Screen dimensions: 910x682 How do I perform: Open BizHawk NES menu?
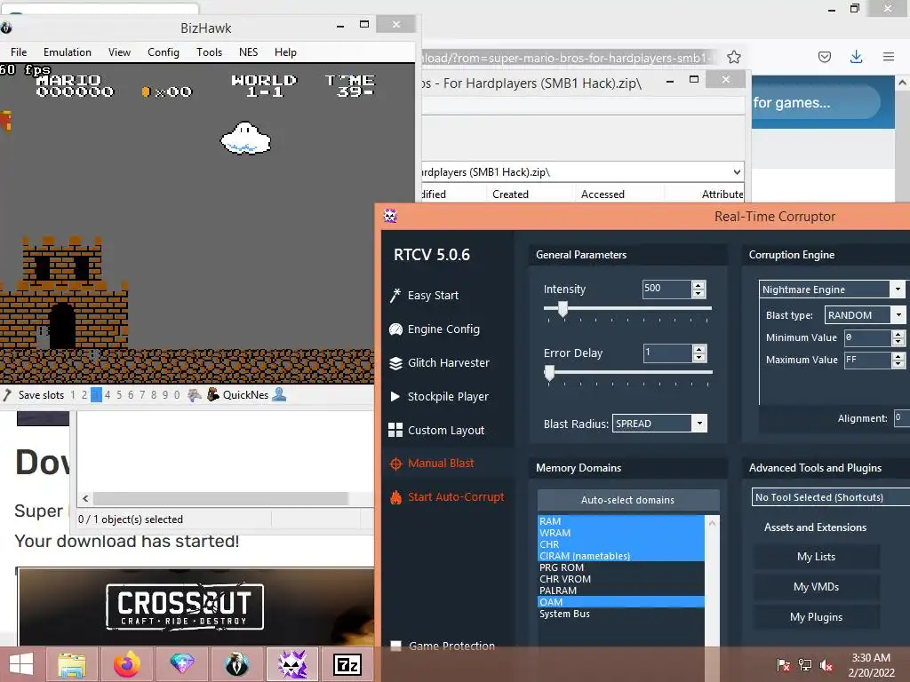click(249, 52)
